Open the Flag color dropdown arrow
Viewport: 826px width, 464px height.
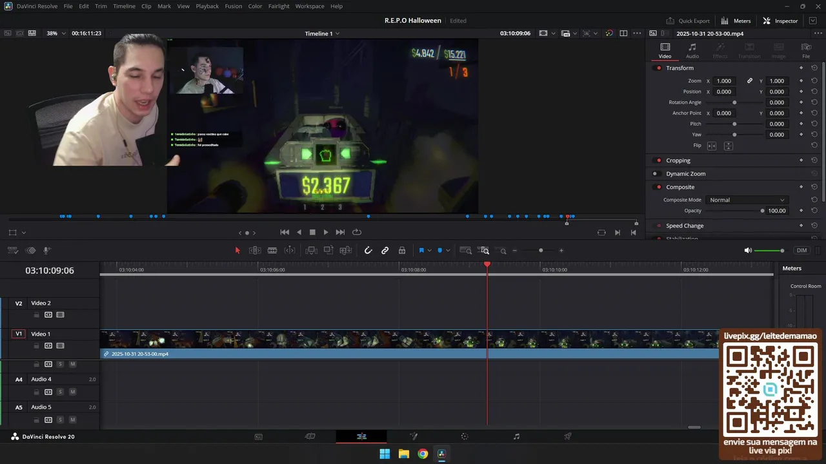tap(430, 251)
